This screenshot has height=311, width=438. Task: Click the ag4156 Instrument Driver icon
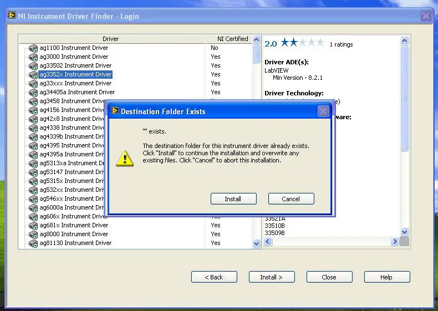click(x=33, y=110)
